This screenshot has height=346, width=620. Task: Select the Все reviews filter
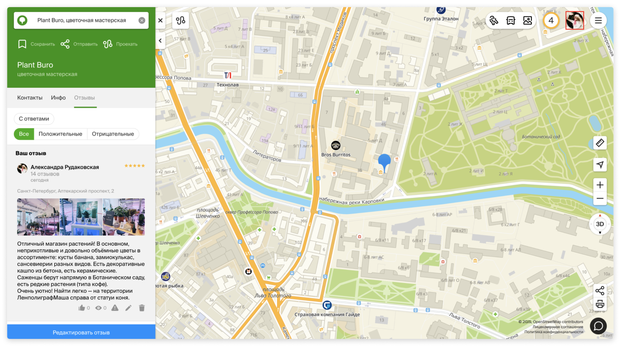point(24,134)
